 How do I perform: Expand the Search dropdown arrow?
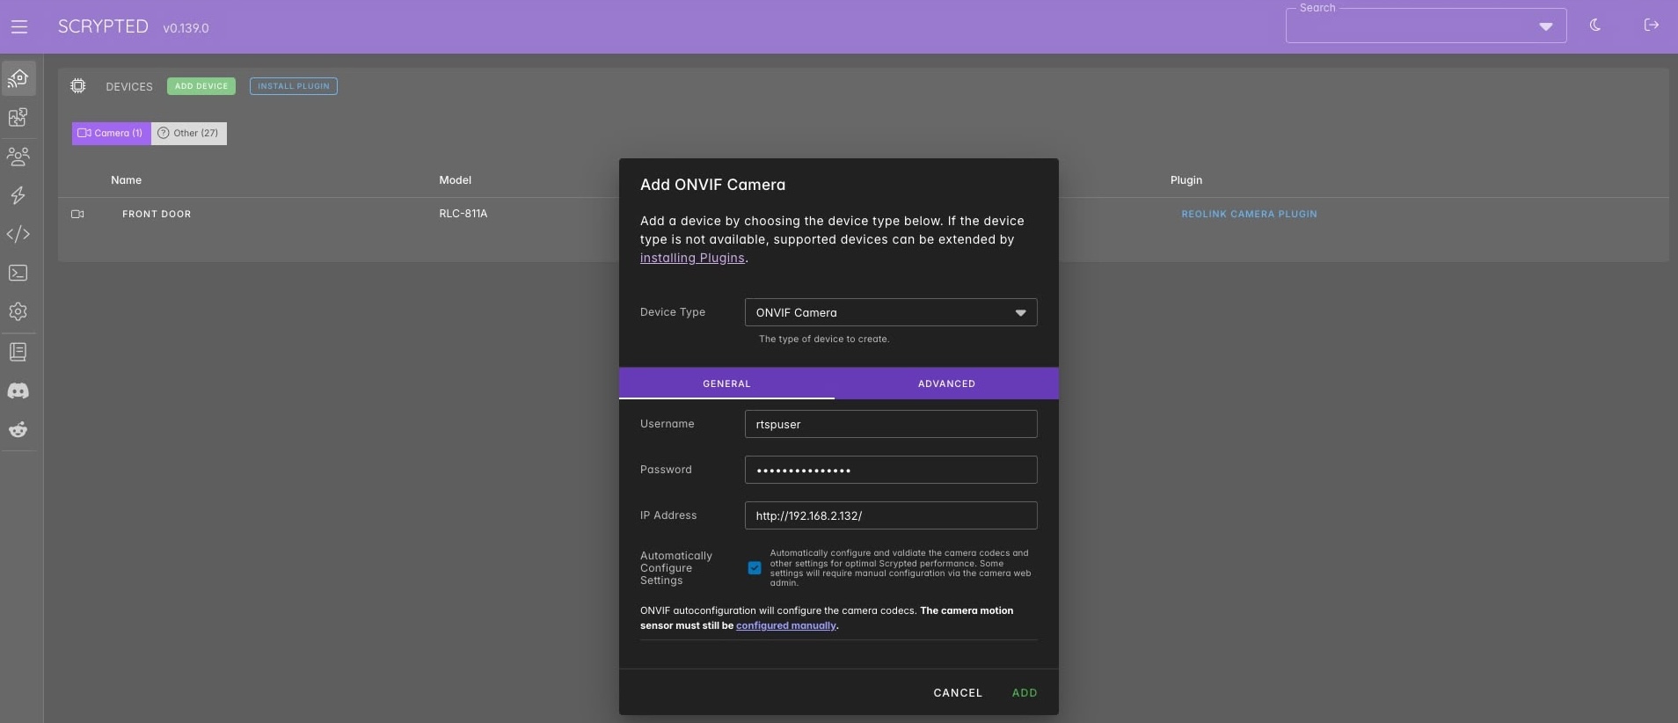[x=1545, y=26]
